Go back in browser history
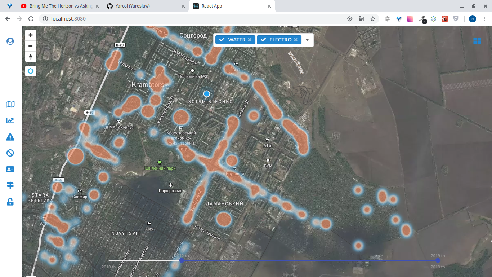The image size is (492, 277). tap(8, 19)
